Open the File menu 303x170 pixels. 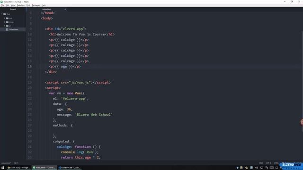(x=2, y=5)
